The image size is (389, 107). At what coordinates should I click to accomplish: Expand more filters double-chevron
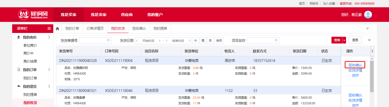point(369,40)
